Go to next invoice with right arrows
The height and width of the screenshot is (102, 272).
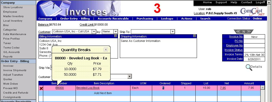[249, 32]
